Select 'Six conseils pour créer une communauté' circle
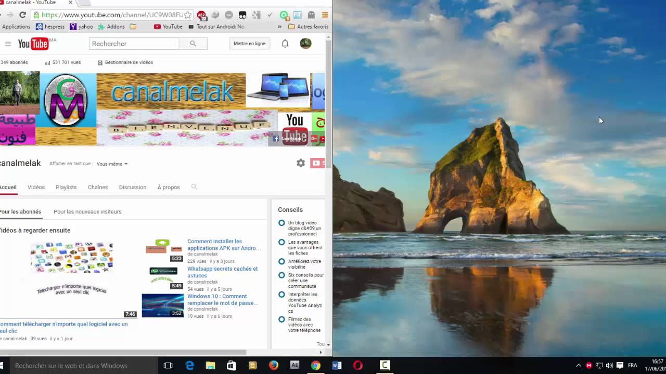This screenshot has height=374, width=666. click(x=281, y=275)
